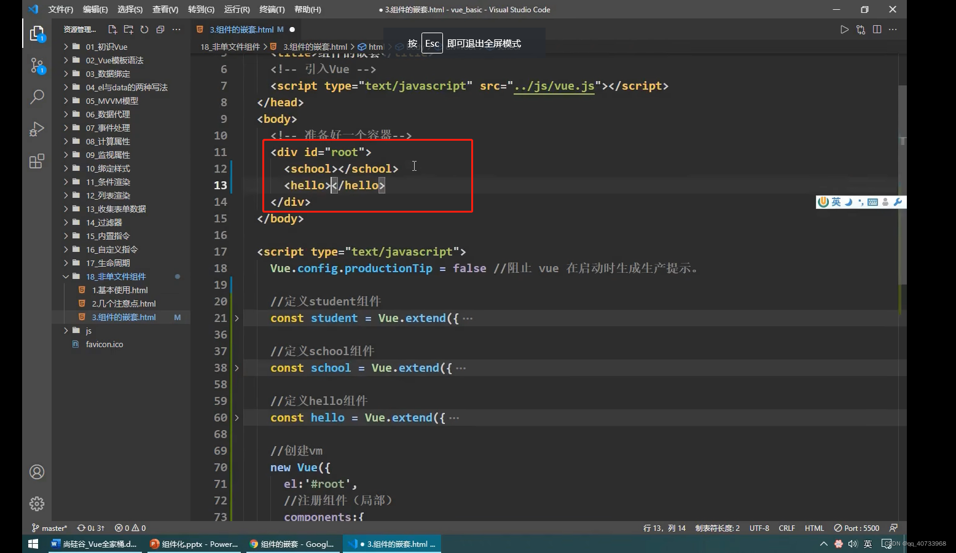Click feedback icon at status bar end
Screen dimensions: 956x553
point(893,528)
